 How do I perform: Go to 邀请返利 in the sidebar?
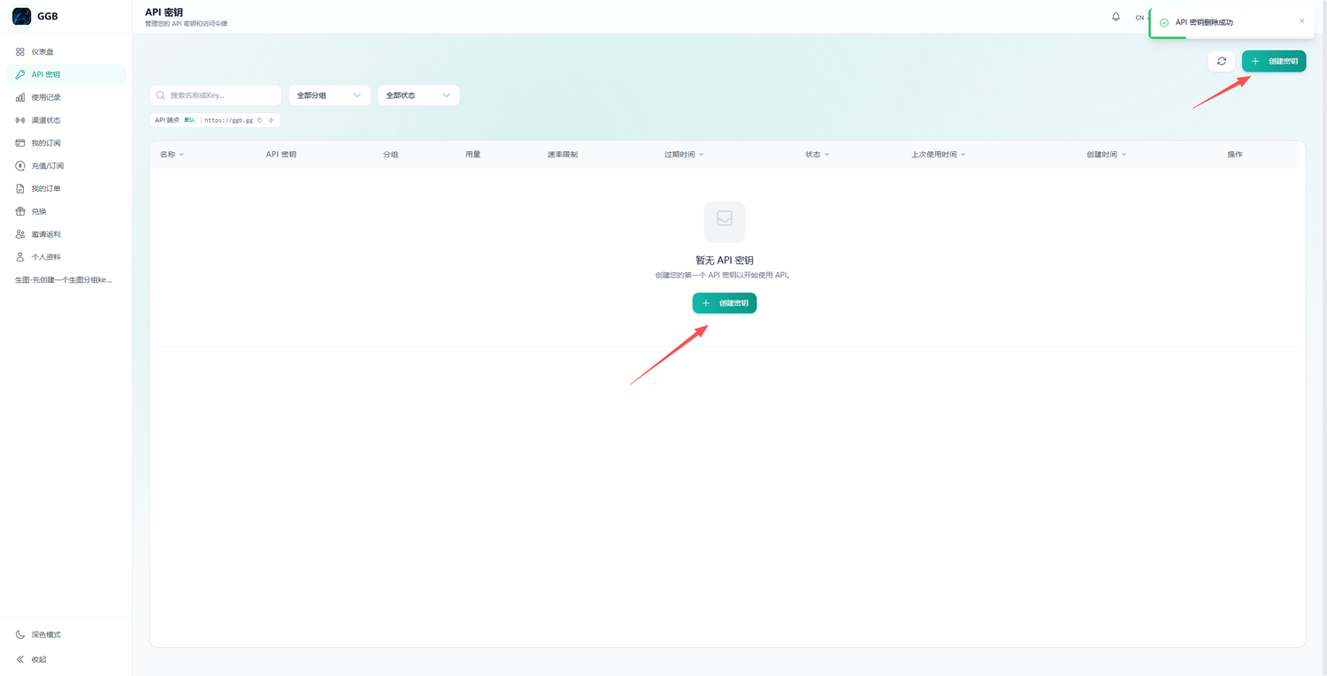(x=65, y=234)
